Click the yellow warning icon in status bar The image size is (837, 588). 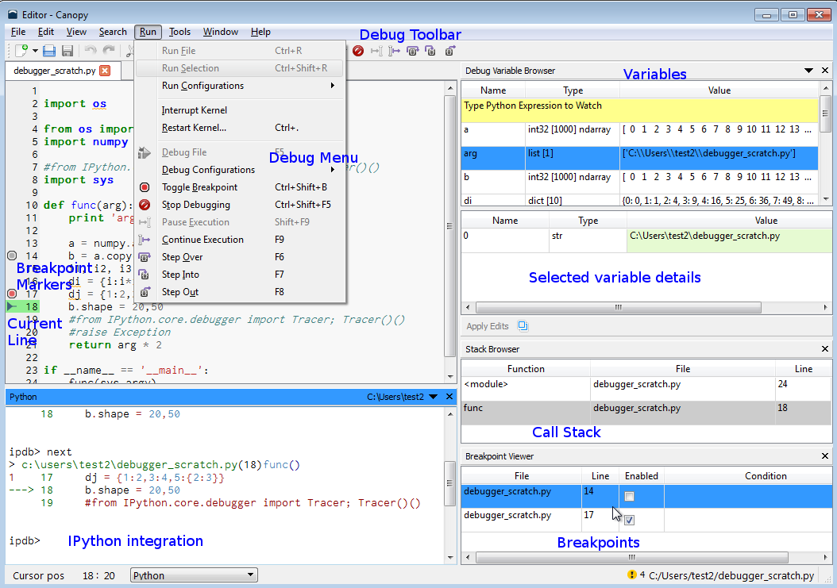click(632, 575)
